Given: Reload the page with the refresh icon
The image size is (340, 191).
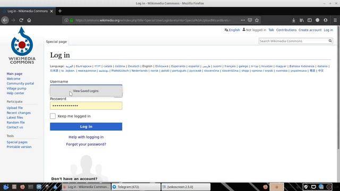Looking at the screenshot, I should click(21, 20).
